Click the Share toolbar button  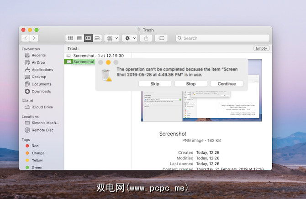[146, 38]
